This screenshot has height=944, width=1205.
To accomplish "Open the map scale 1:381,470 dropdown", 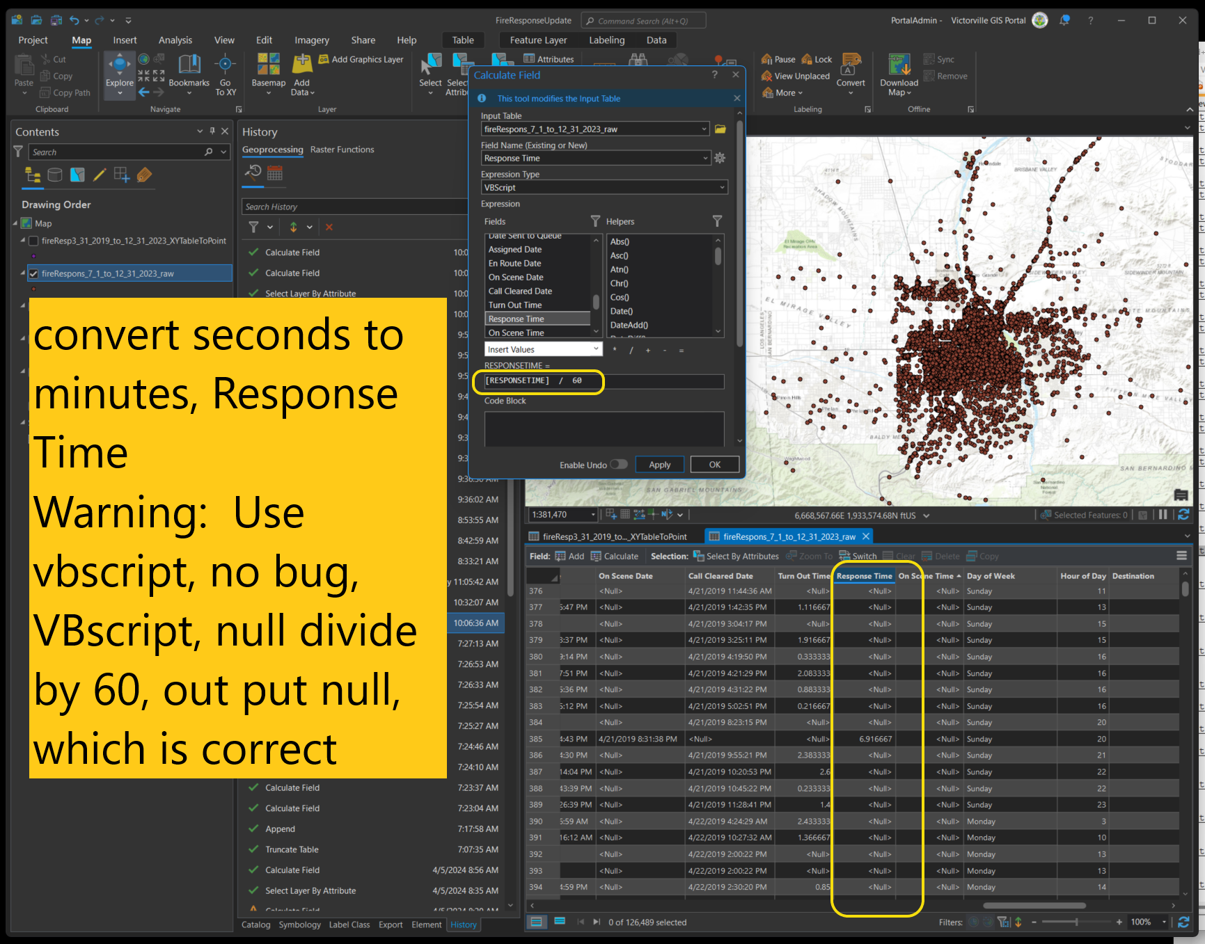I will [594, 515].
